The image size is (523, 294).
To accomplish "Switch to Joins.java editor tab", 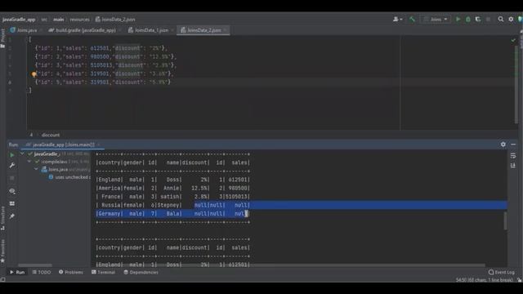I will pos(26,30).
